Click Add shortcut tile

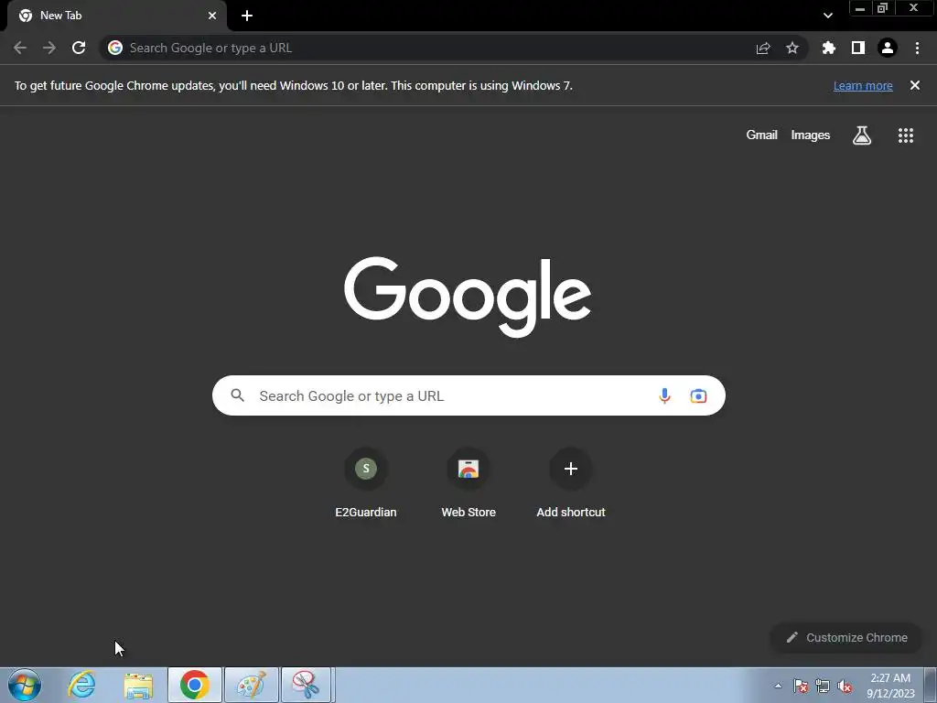coord(571,483)
